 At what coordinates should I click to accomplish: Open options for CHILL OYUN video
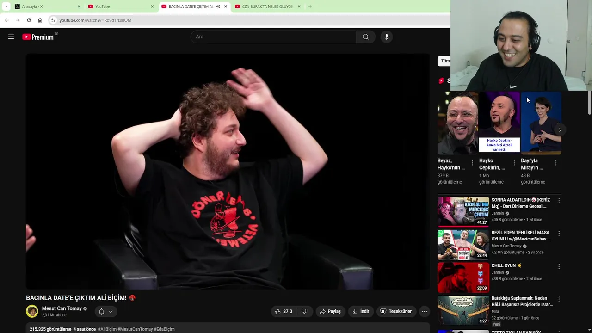pyautogui.click(x=559, y=266)
